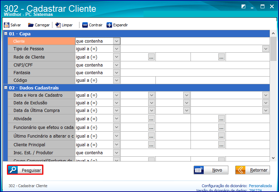Open second date dropdown in Data e Hora de Cadastro row

187,95
